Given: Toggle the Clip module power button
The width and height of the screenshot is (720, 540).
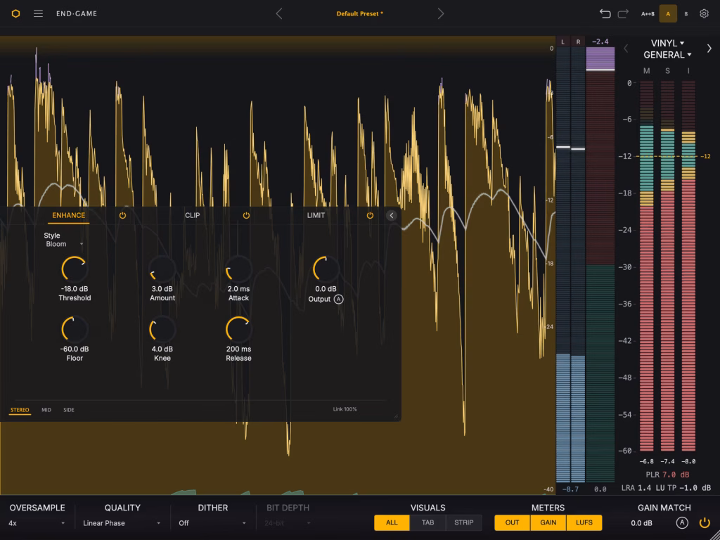Looking at the screenshot, I should click(246, 215).
